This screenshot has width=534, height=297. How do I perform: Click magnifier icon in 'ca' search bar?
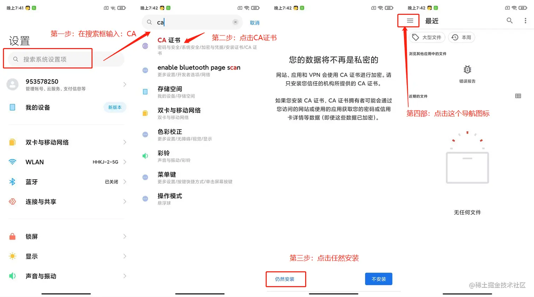[x=149, y=22]
